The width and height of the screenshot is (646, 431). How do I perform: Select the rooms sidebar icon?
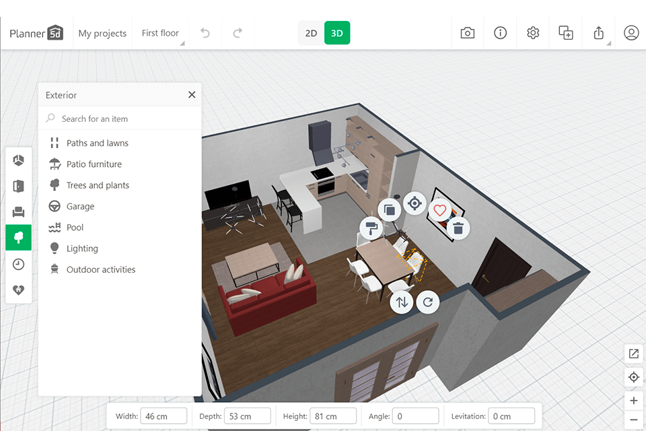point(19,160)
